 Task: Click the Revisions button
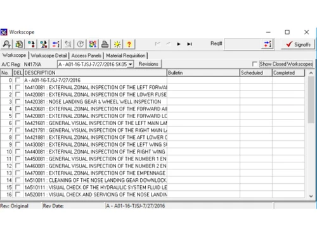148,64
